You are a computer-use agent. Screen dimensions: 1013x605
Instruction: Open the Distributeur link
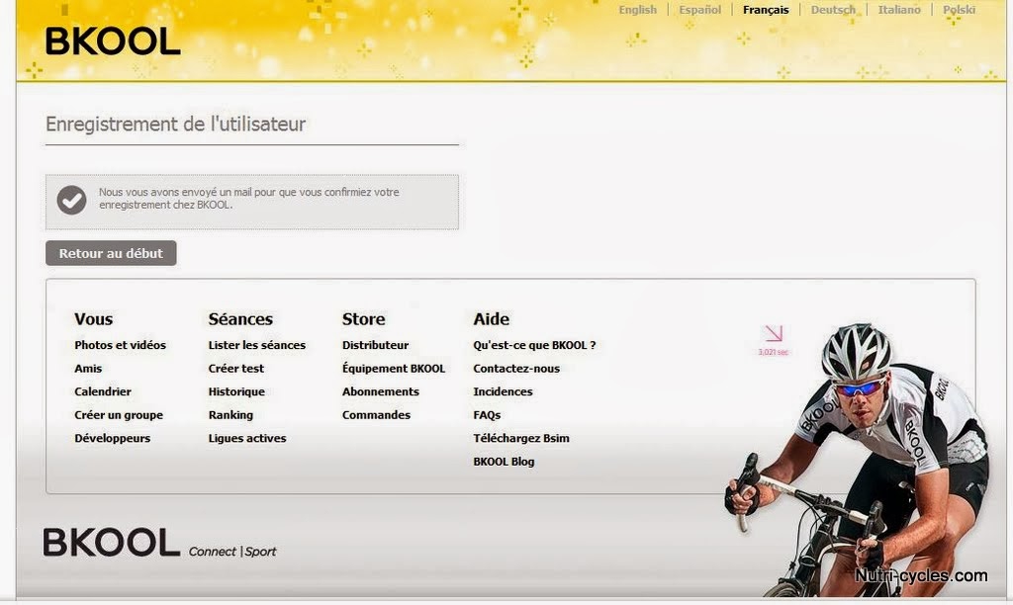point(375,345)
